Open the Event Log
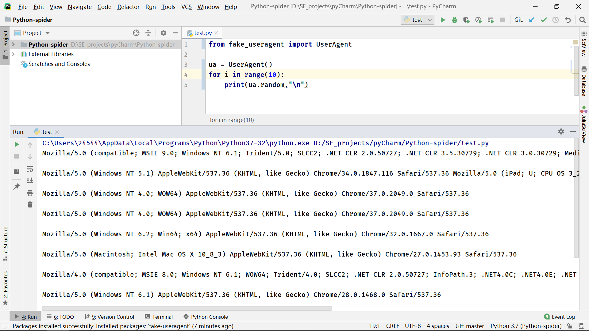This screenshot has height=331, width=589. click(x=562, y=317)
